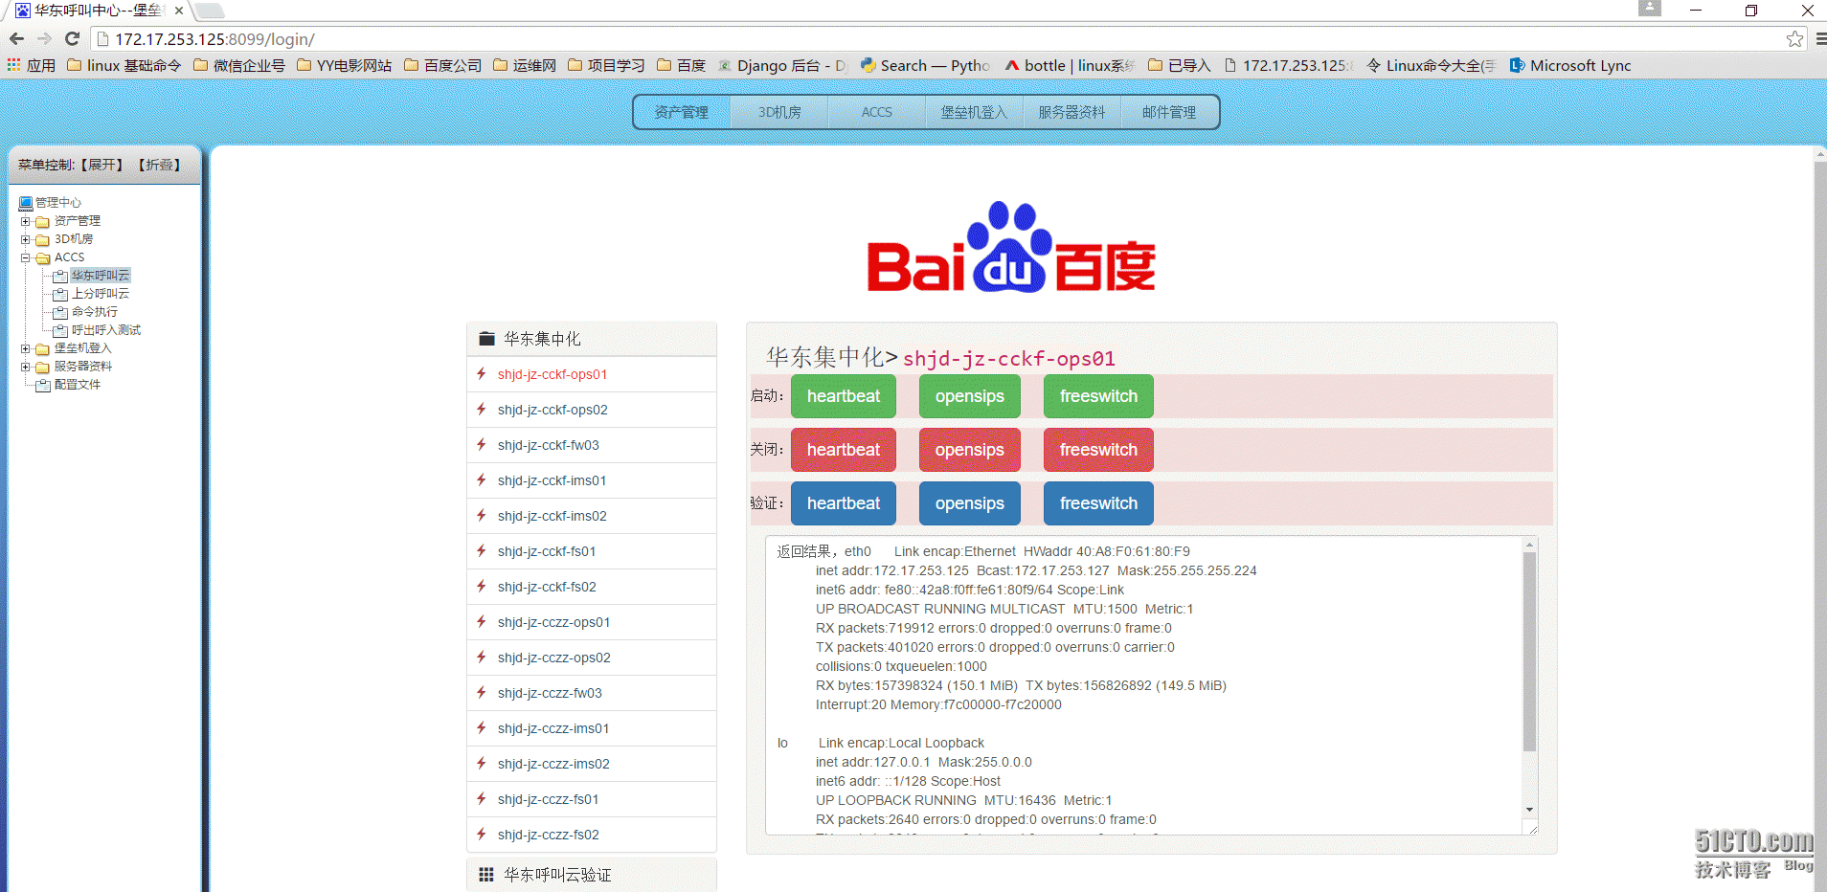
Task: Click the Baidu logo image
Action: point(1011,246)
